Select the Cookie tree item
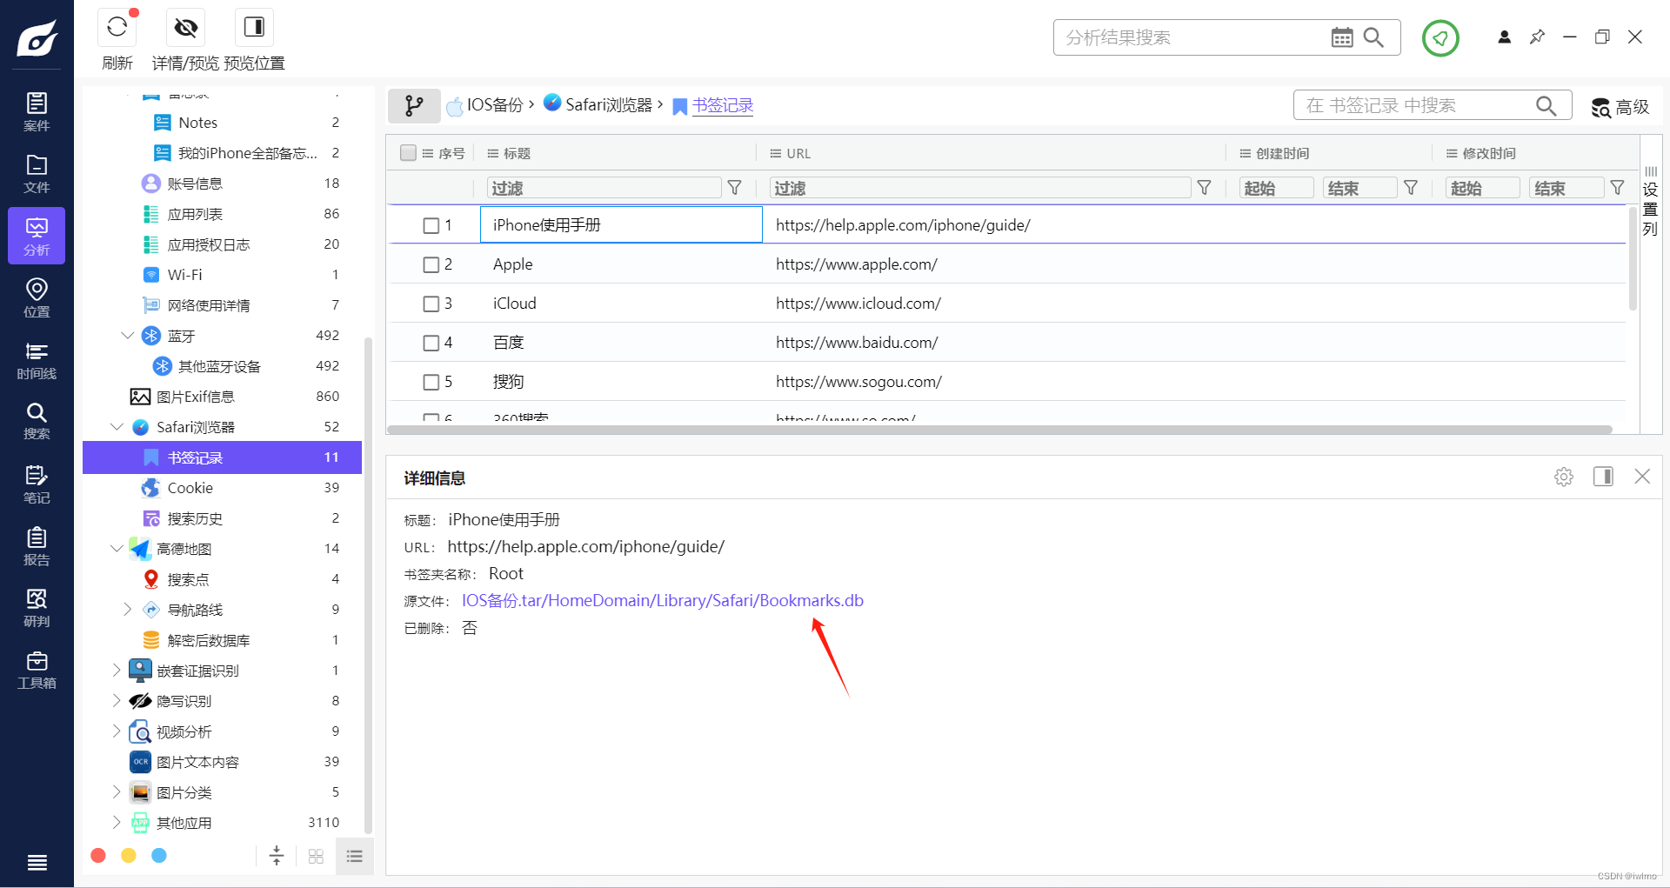This screenshot has height=888, width=1670. 222,488
